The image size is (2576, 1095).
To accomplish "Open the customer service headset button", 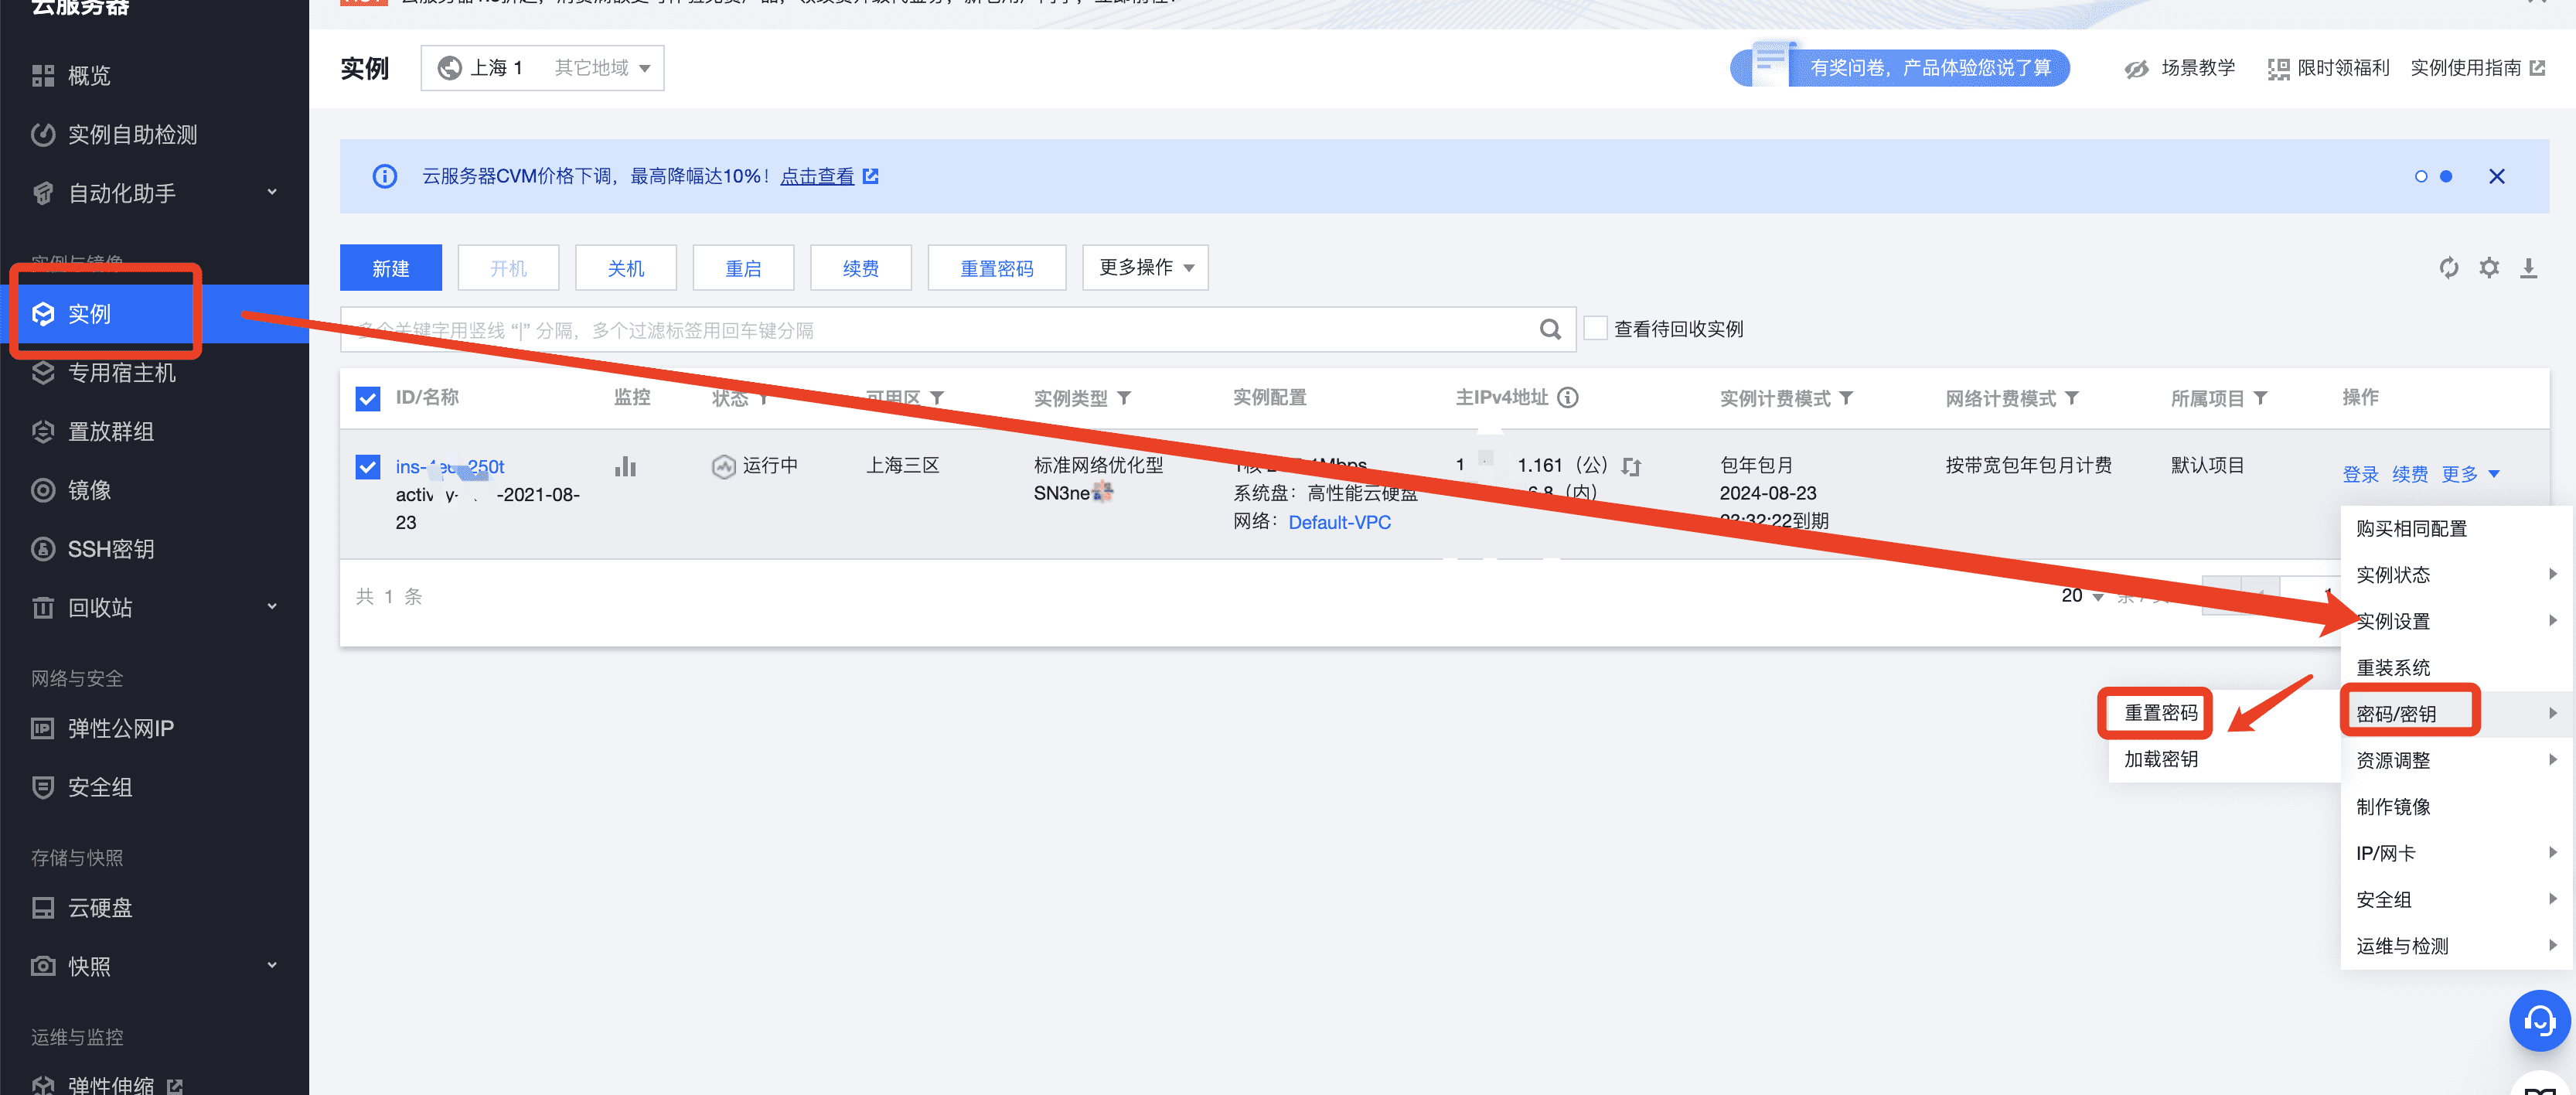I will (x=2538, y=1020).
